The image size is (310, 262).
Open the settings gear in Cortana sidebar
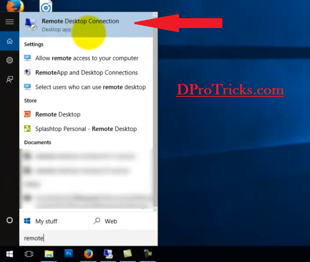[x=9, y=60]
